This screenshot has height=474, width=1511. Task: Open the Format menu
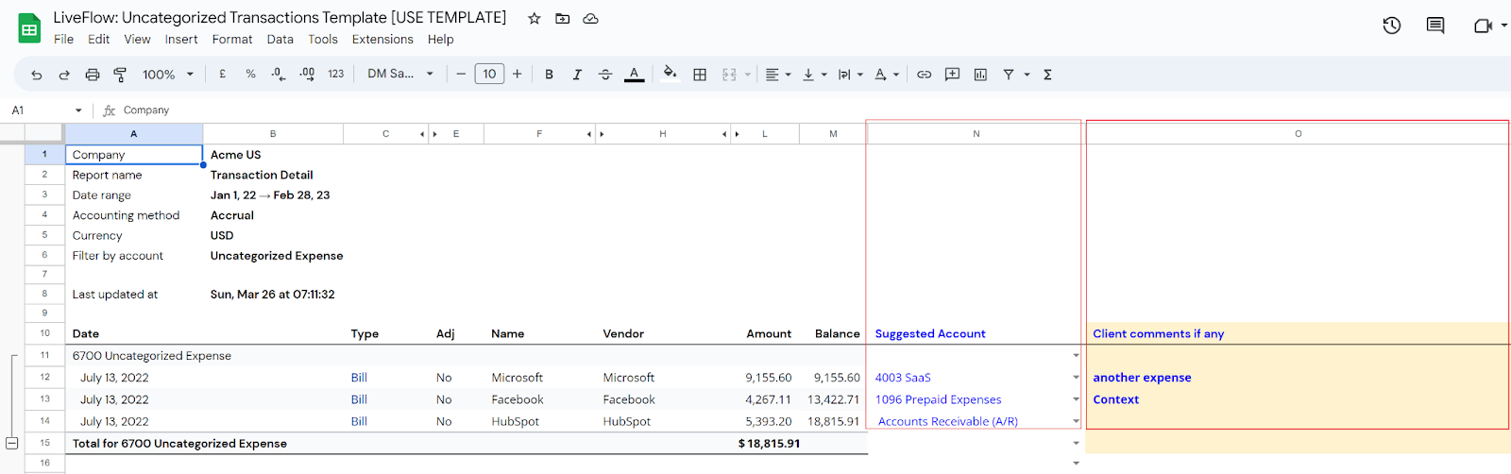231,40
